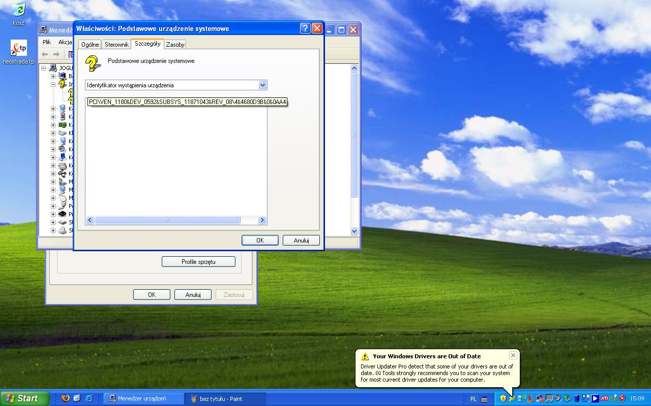Expand the processors node with chip icon
The image size is (651, 406).
[53, 214]
